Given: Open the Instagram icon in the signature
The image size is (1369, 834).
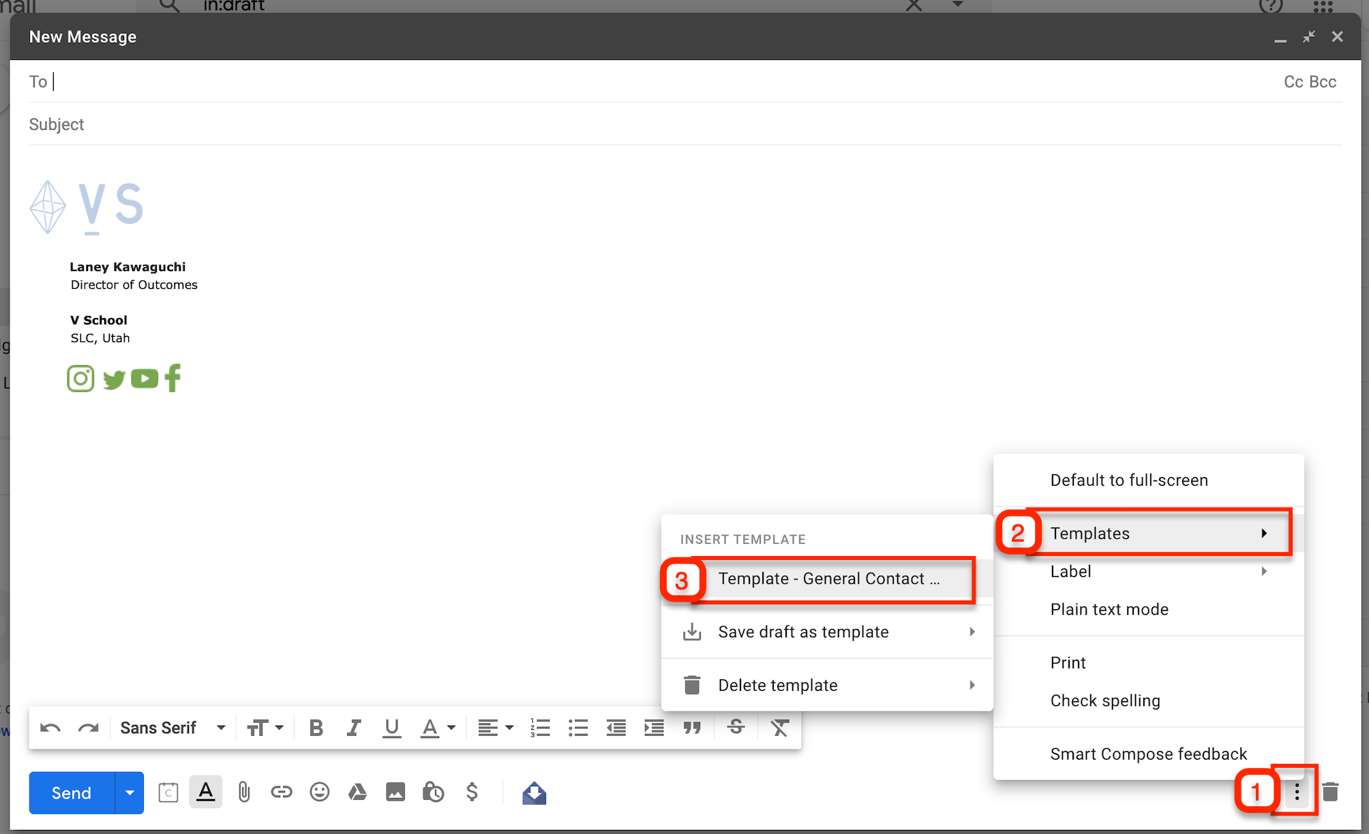Looking at the screenshot, I should (x=80, y=378).
